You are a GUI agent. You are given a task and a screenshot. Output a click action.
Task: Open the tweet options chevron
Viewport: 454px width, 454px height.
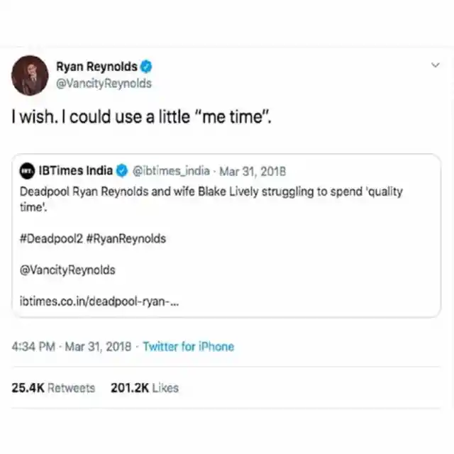(436, 65)
